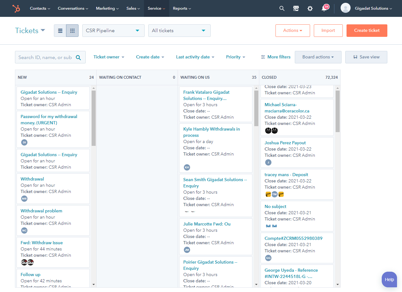Expand the Ticket owner filter
This screenshot has height=292, width=402.
point(109,57)
